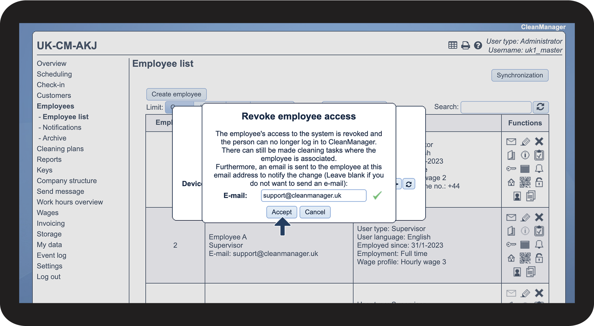The image size is (594, 326).
Task: Click envelope icon in Employee A row
Action: (x=511, y=218)
